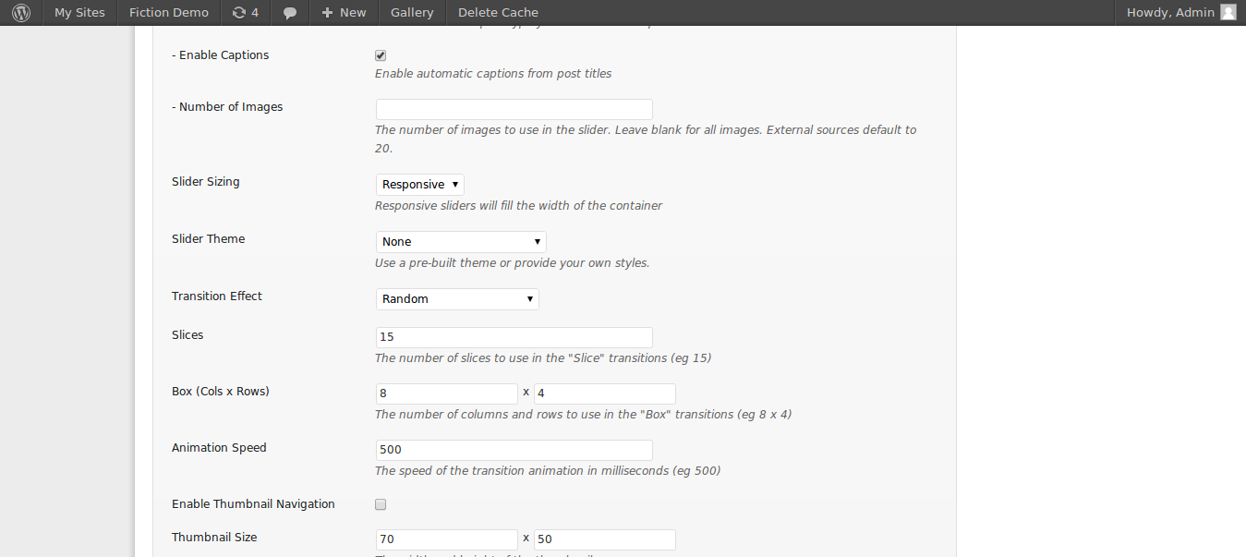The image size is (1246, 557).
Task: Open the Transition Effect dropdown
Action: (x=457, y=299)
